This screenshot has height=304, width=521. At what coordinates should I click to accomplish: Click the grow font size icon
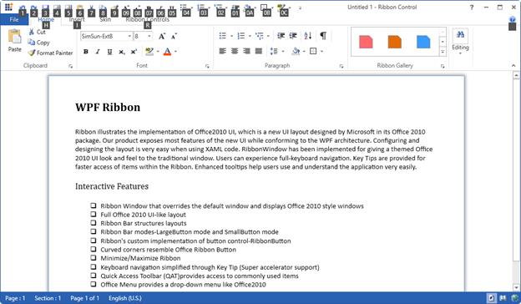tap(162, 36)
